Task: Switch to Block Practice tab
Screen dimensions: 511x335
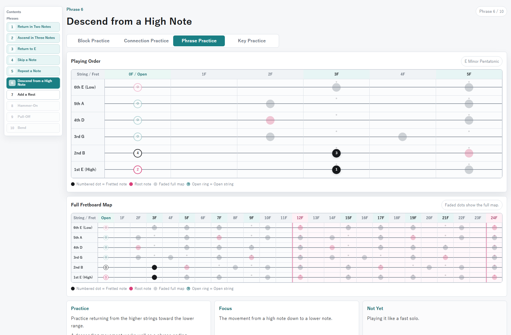Action: [94, 41]
